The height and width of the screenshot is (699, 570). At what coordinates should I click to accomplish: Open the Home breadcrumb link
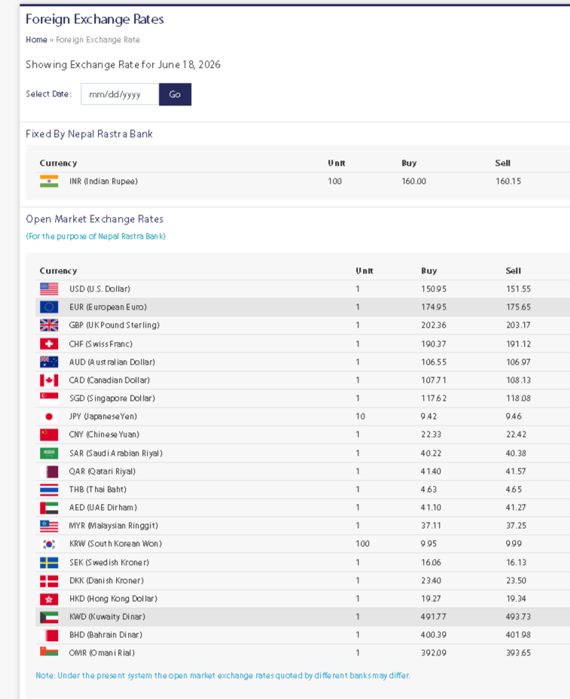(37, 40)
